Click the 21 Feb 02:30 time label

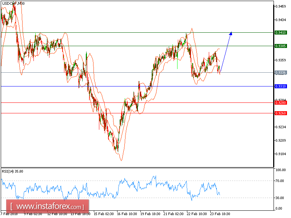pos(174,214)
